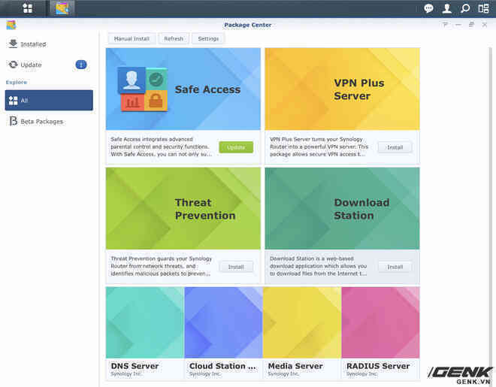The height and width of the screenshot is (387, 496).
Task: Install VPN Plus Server package
Action: point(395,147)
